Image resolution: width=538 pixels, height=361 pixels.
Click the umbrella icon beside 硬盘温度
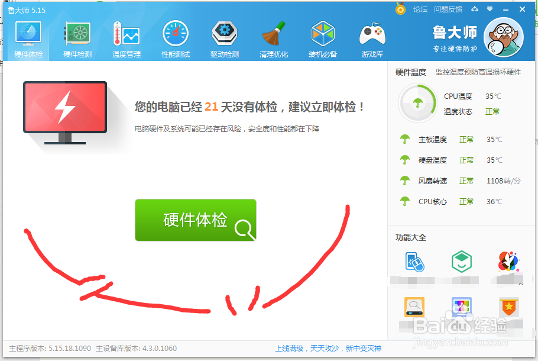click(x=405, y=160)
